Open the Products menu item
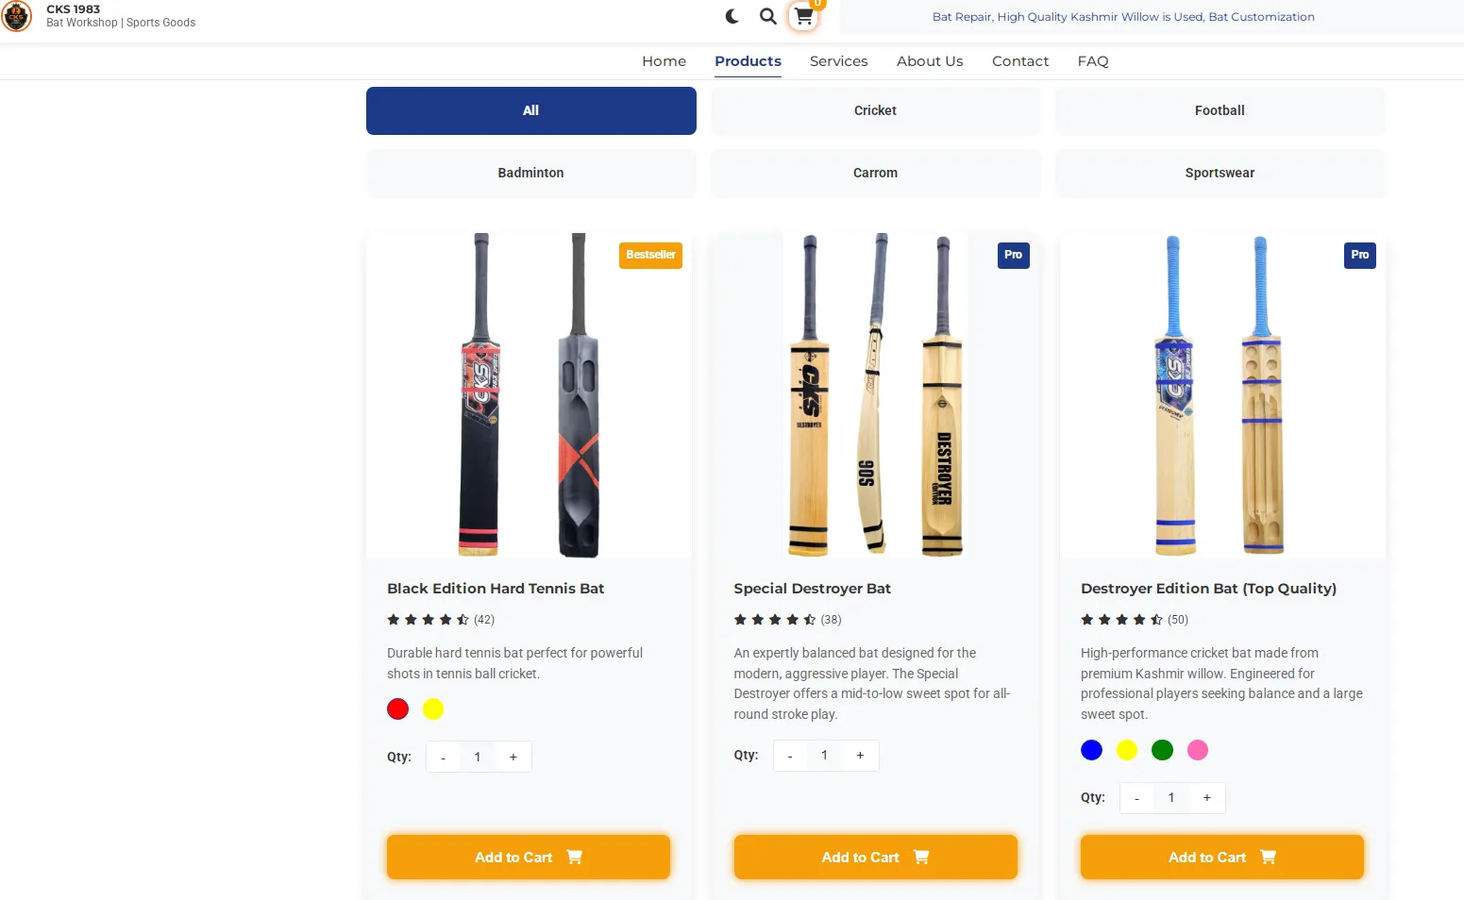This screenshot has width=1464, height=900. 748,60
